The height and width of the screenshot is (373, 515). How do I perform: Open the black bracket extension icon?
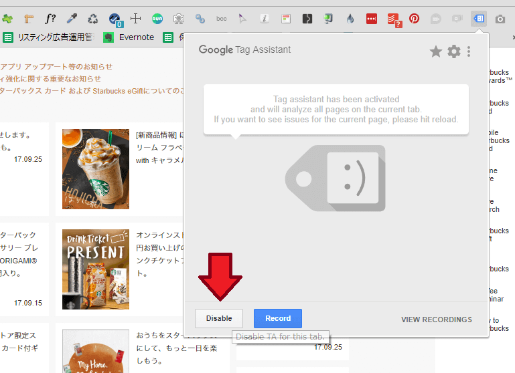click(x=307, y=19)
